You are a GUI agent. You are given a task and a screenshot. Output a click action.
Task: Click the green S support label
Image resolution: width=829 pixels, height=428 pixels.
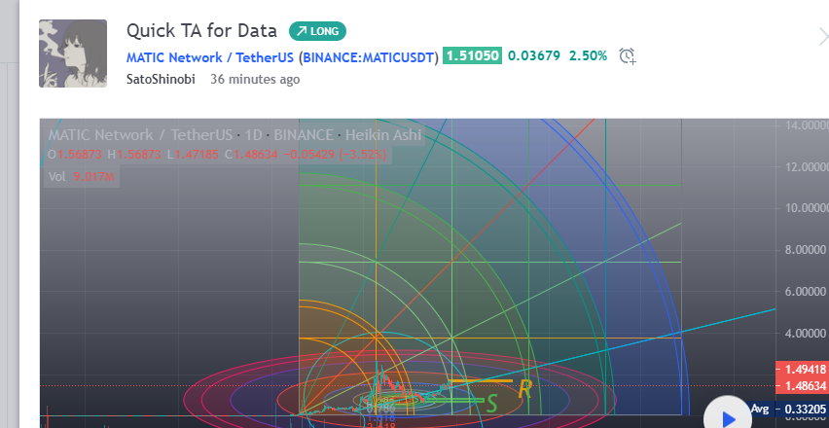tap(492, 403)
